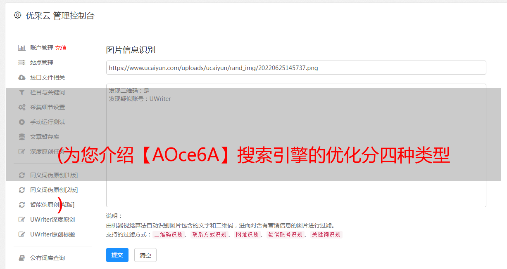Viewport: 507px width, 269px height.
Task: Click the 网址识别 tag
Action: click(247, 234)
